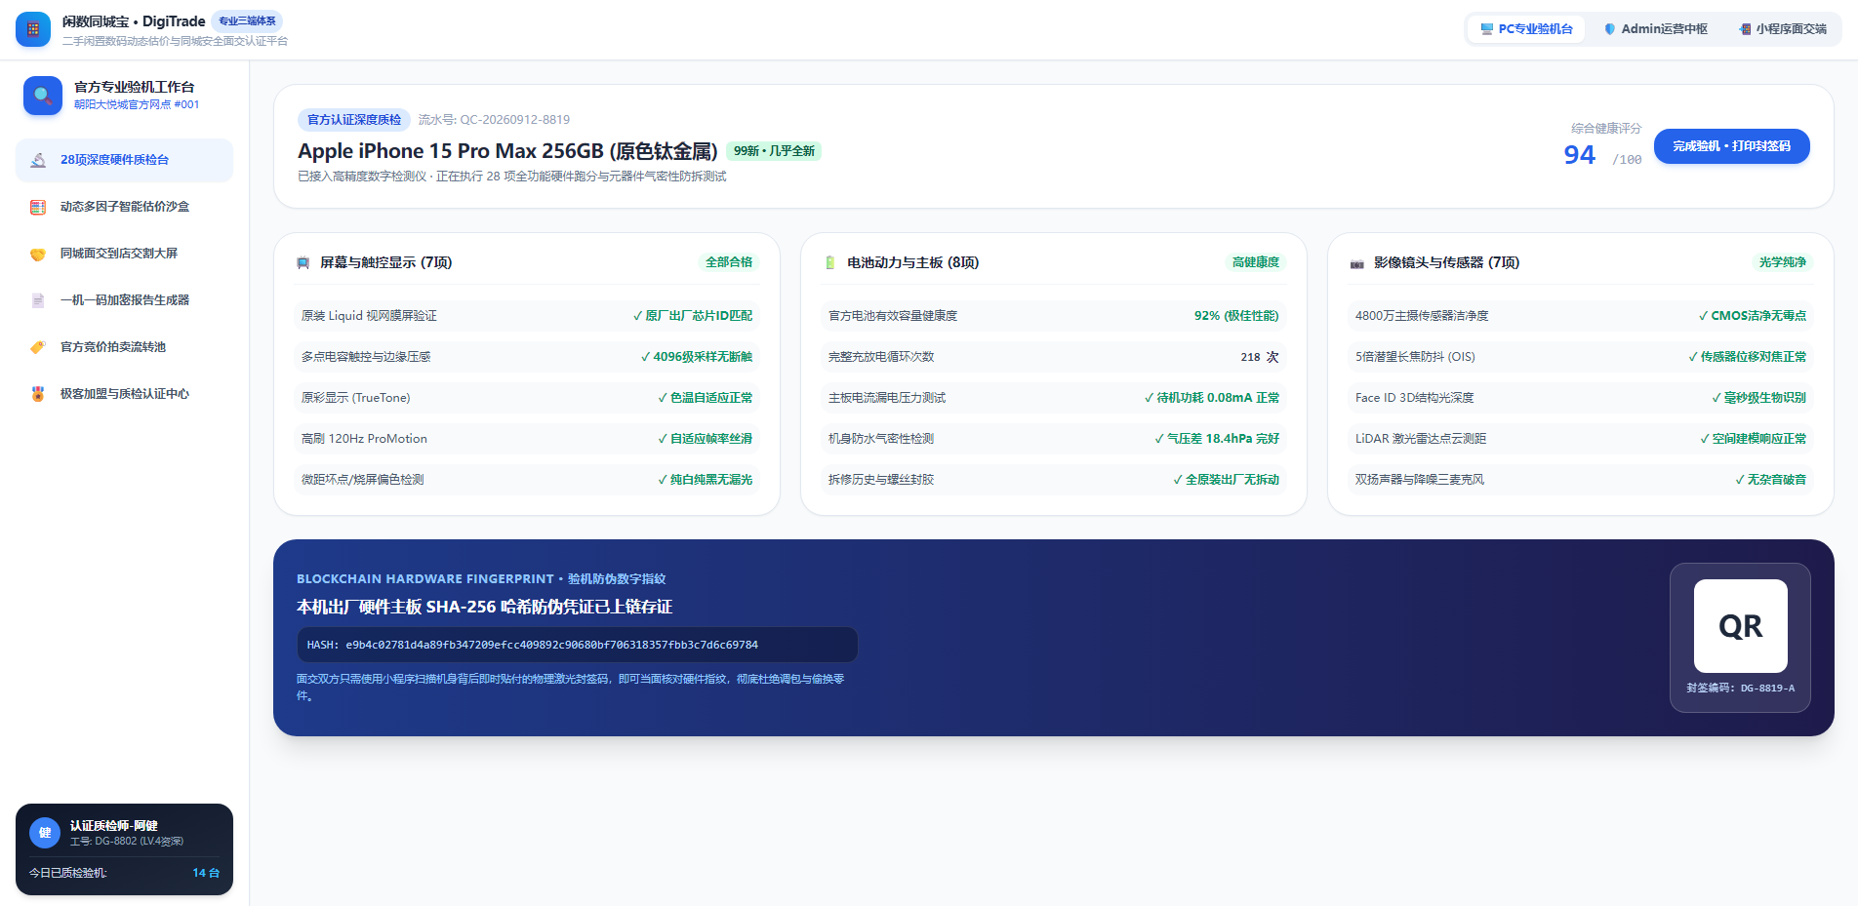Click the SHA-256 HASH value field
Image resolution: width=1858 pixels, height=906 pixels.
577,645
